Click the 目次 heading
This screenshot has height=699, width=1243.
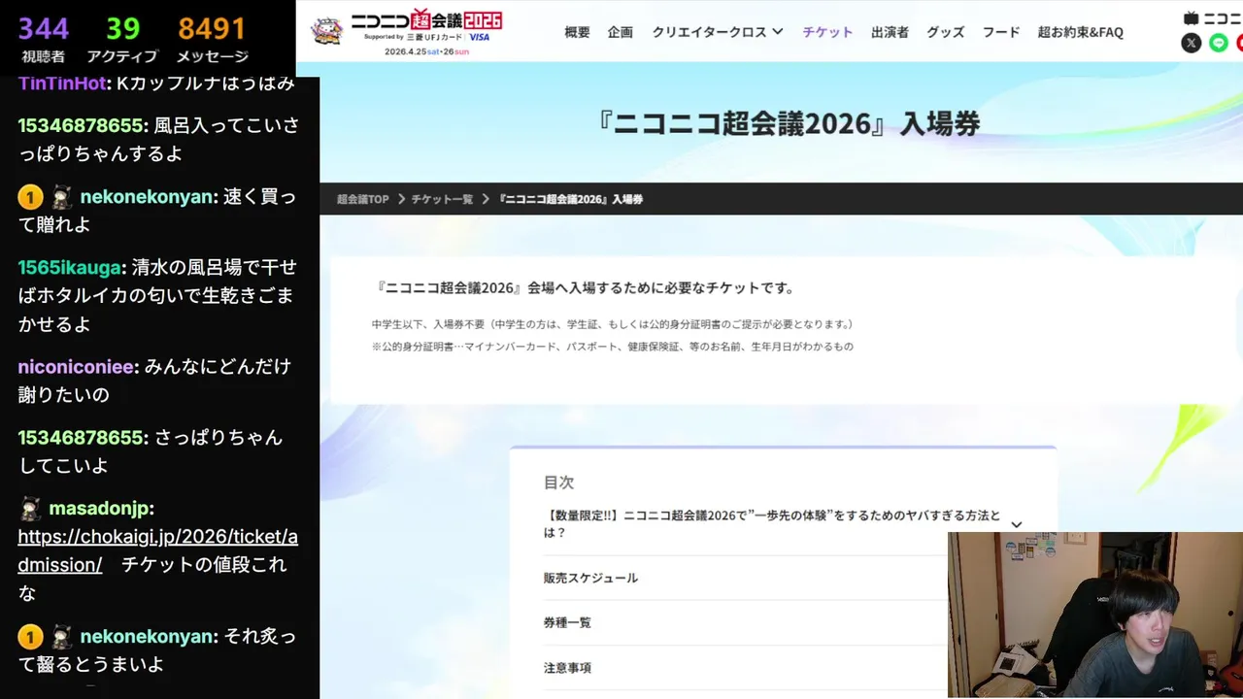[559, 483]
